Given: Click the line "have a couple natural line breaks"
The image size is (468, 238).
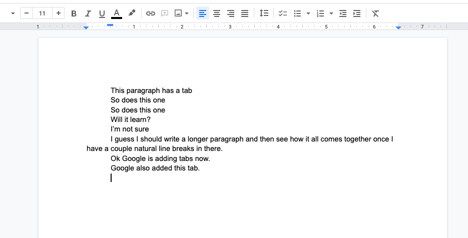Looking at the screenshot, I should pyautogui.click(x=155, y=148).
